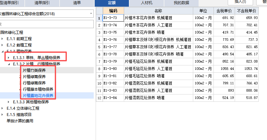
Task: Expand the E.1.3.3 其他植物保养 node
Action: [x=9, y=102]
